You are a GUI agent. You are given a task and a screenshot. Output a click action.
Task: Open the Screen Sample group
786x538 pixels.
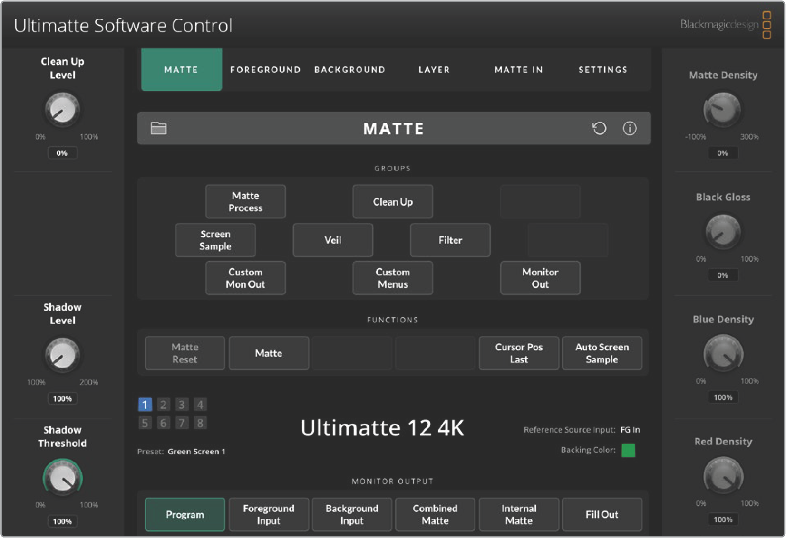coord(215,240)
